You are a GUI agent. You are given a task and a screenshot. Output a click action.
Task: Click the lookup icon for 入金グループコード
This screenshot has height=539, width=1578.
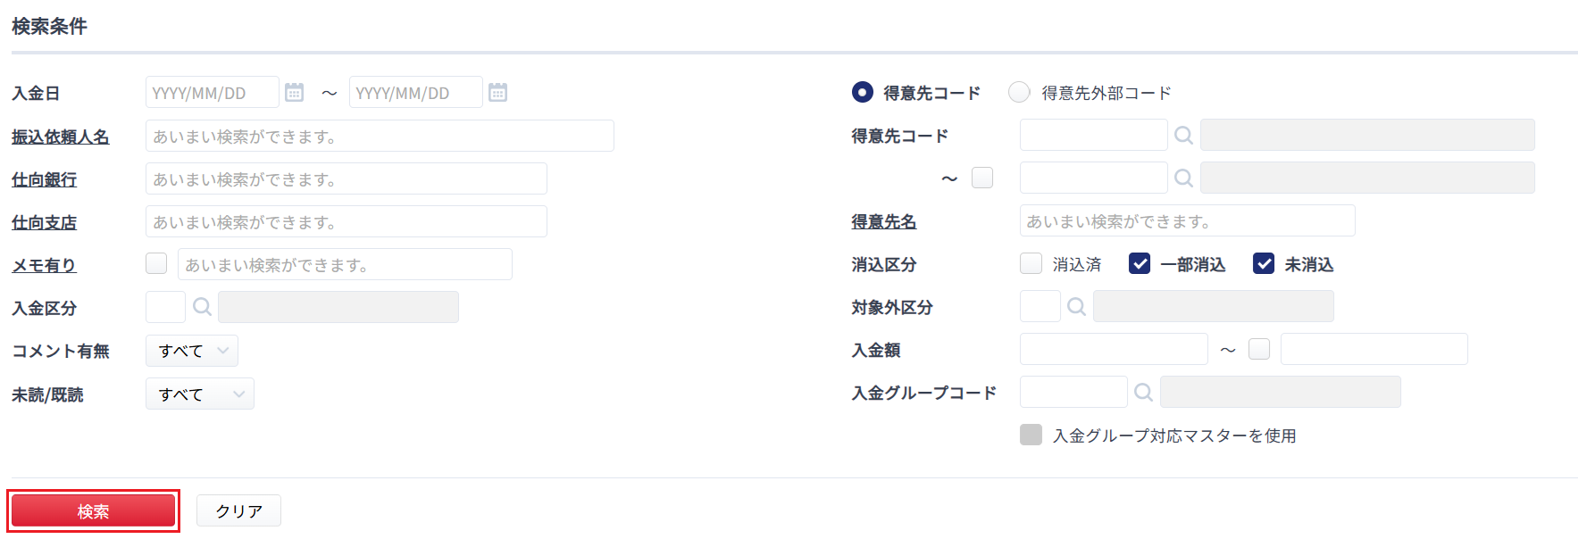pyautogui.click(x=1143, y=392)
